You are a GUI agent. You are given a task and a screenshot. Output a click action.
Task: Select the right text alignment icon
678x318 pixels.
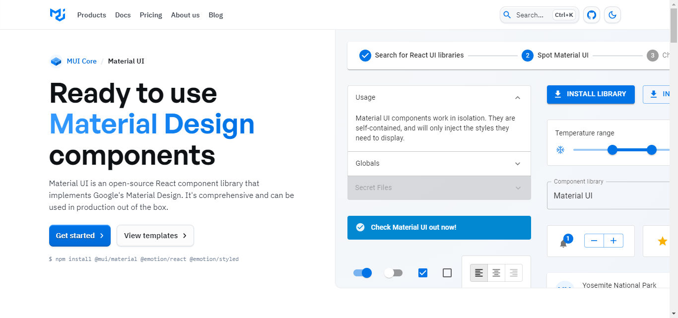pos(514,273)
